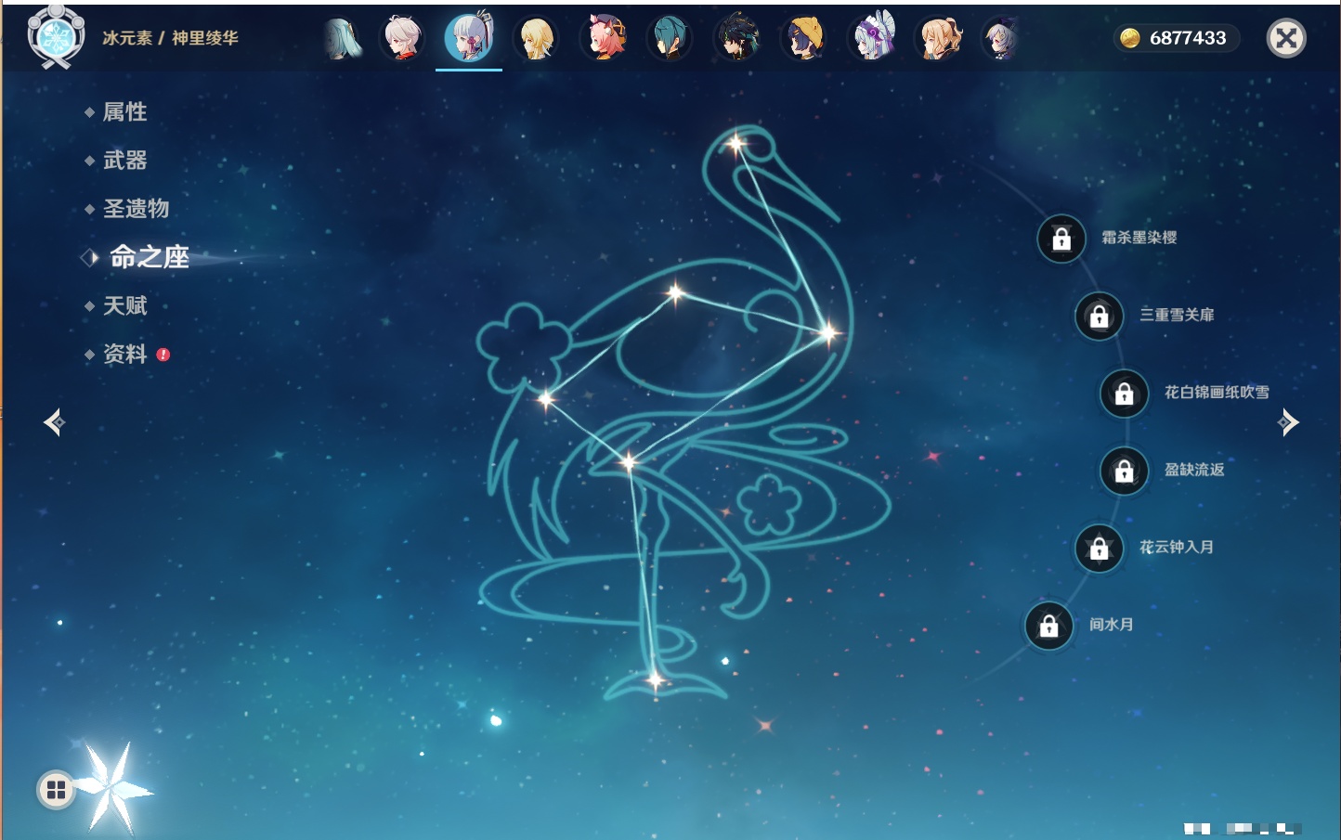Click the 花白锦画纸吹雪 lock icon

(1124, 394)
